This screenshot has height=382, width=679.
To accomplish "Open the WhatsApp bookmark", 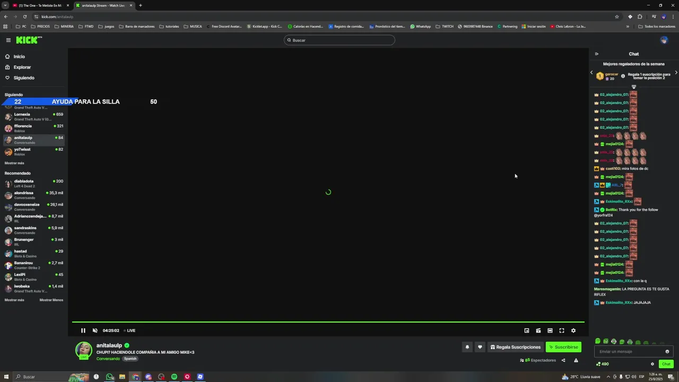I will tap(420, 27).
